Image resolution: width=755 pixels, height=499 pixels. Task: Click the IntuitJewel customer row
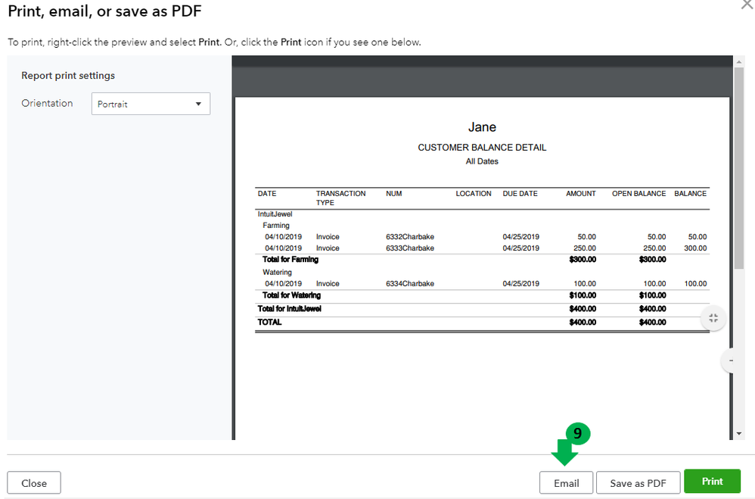coord(275,214)
